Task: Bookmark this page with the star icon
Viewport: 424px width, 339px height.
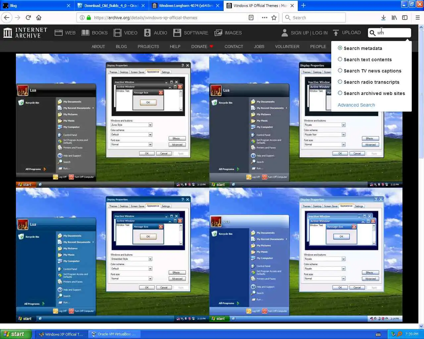Action: [274, 18]
